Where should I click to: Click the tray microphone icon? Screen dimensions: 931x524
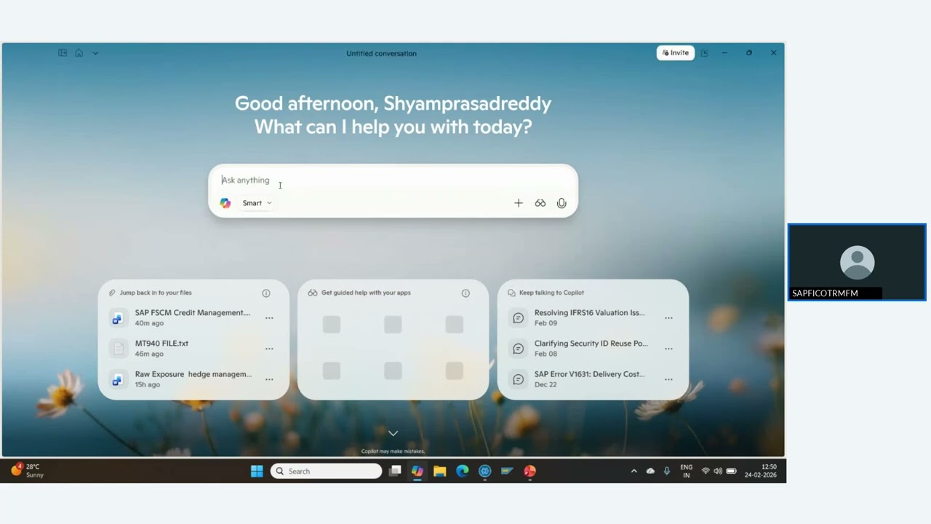(x=667, y=471)
